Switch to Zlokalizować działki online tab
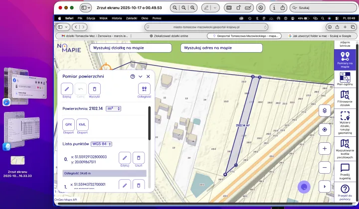 [169, 36]
